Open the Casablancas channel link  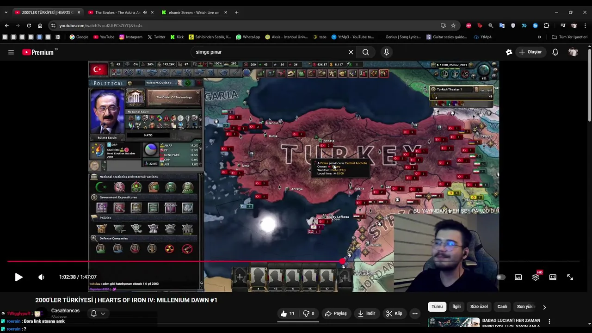click(65, 311)
